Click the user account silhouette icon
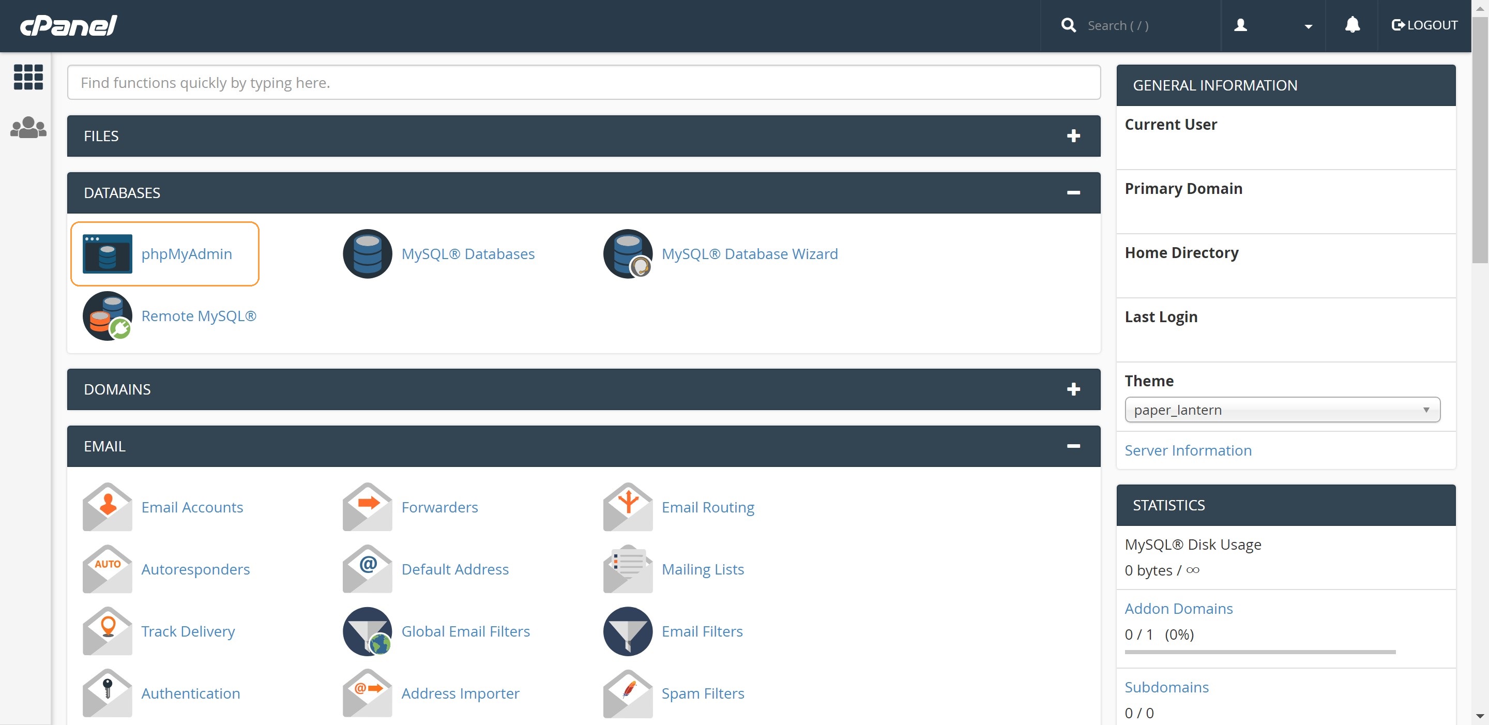Viewport: 1489px width, 725px height. (x=1240, y=25)
